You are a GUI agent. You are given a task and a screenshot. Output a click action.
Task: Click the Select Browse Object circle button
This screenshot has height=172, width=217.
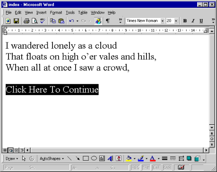click(x=212, y=139)
